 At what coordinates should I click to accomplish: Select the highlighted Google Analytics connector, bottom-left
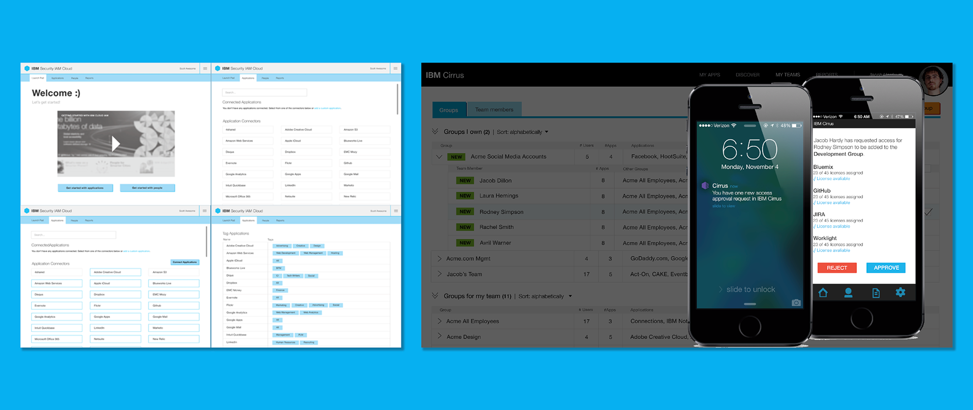[57, 317]
